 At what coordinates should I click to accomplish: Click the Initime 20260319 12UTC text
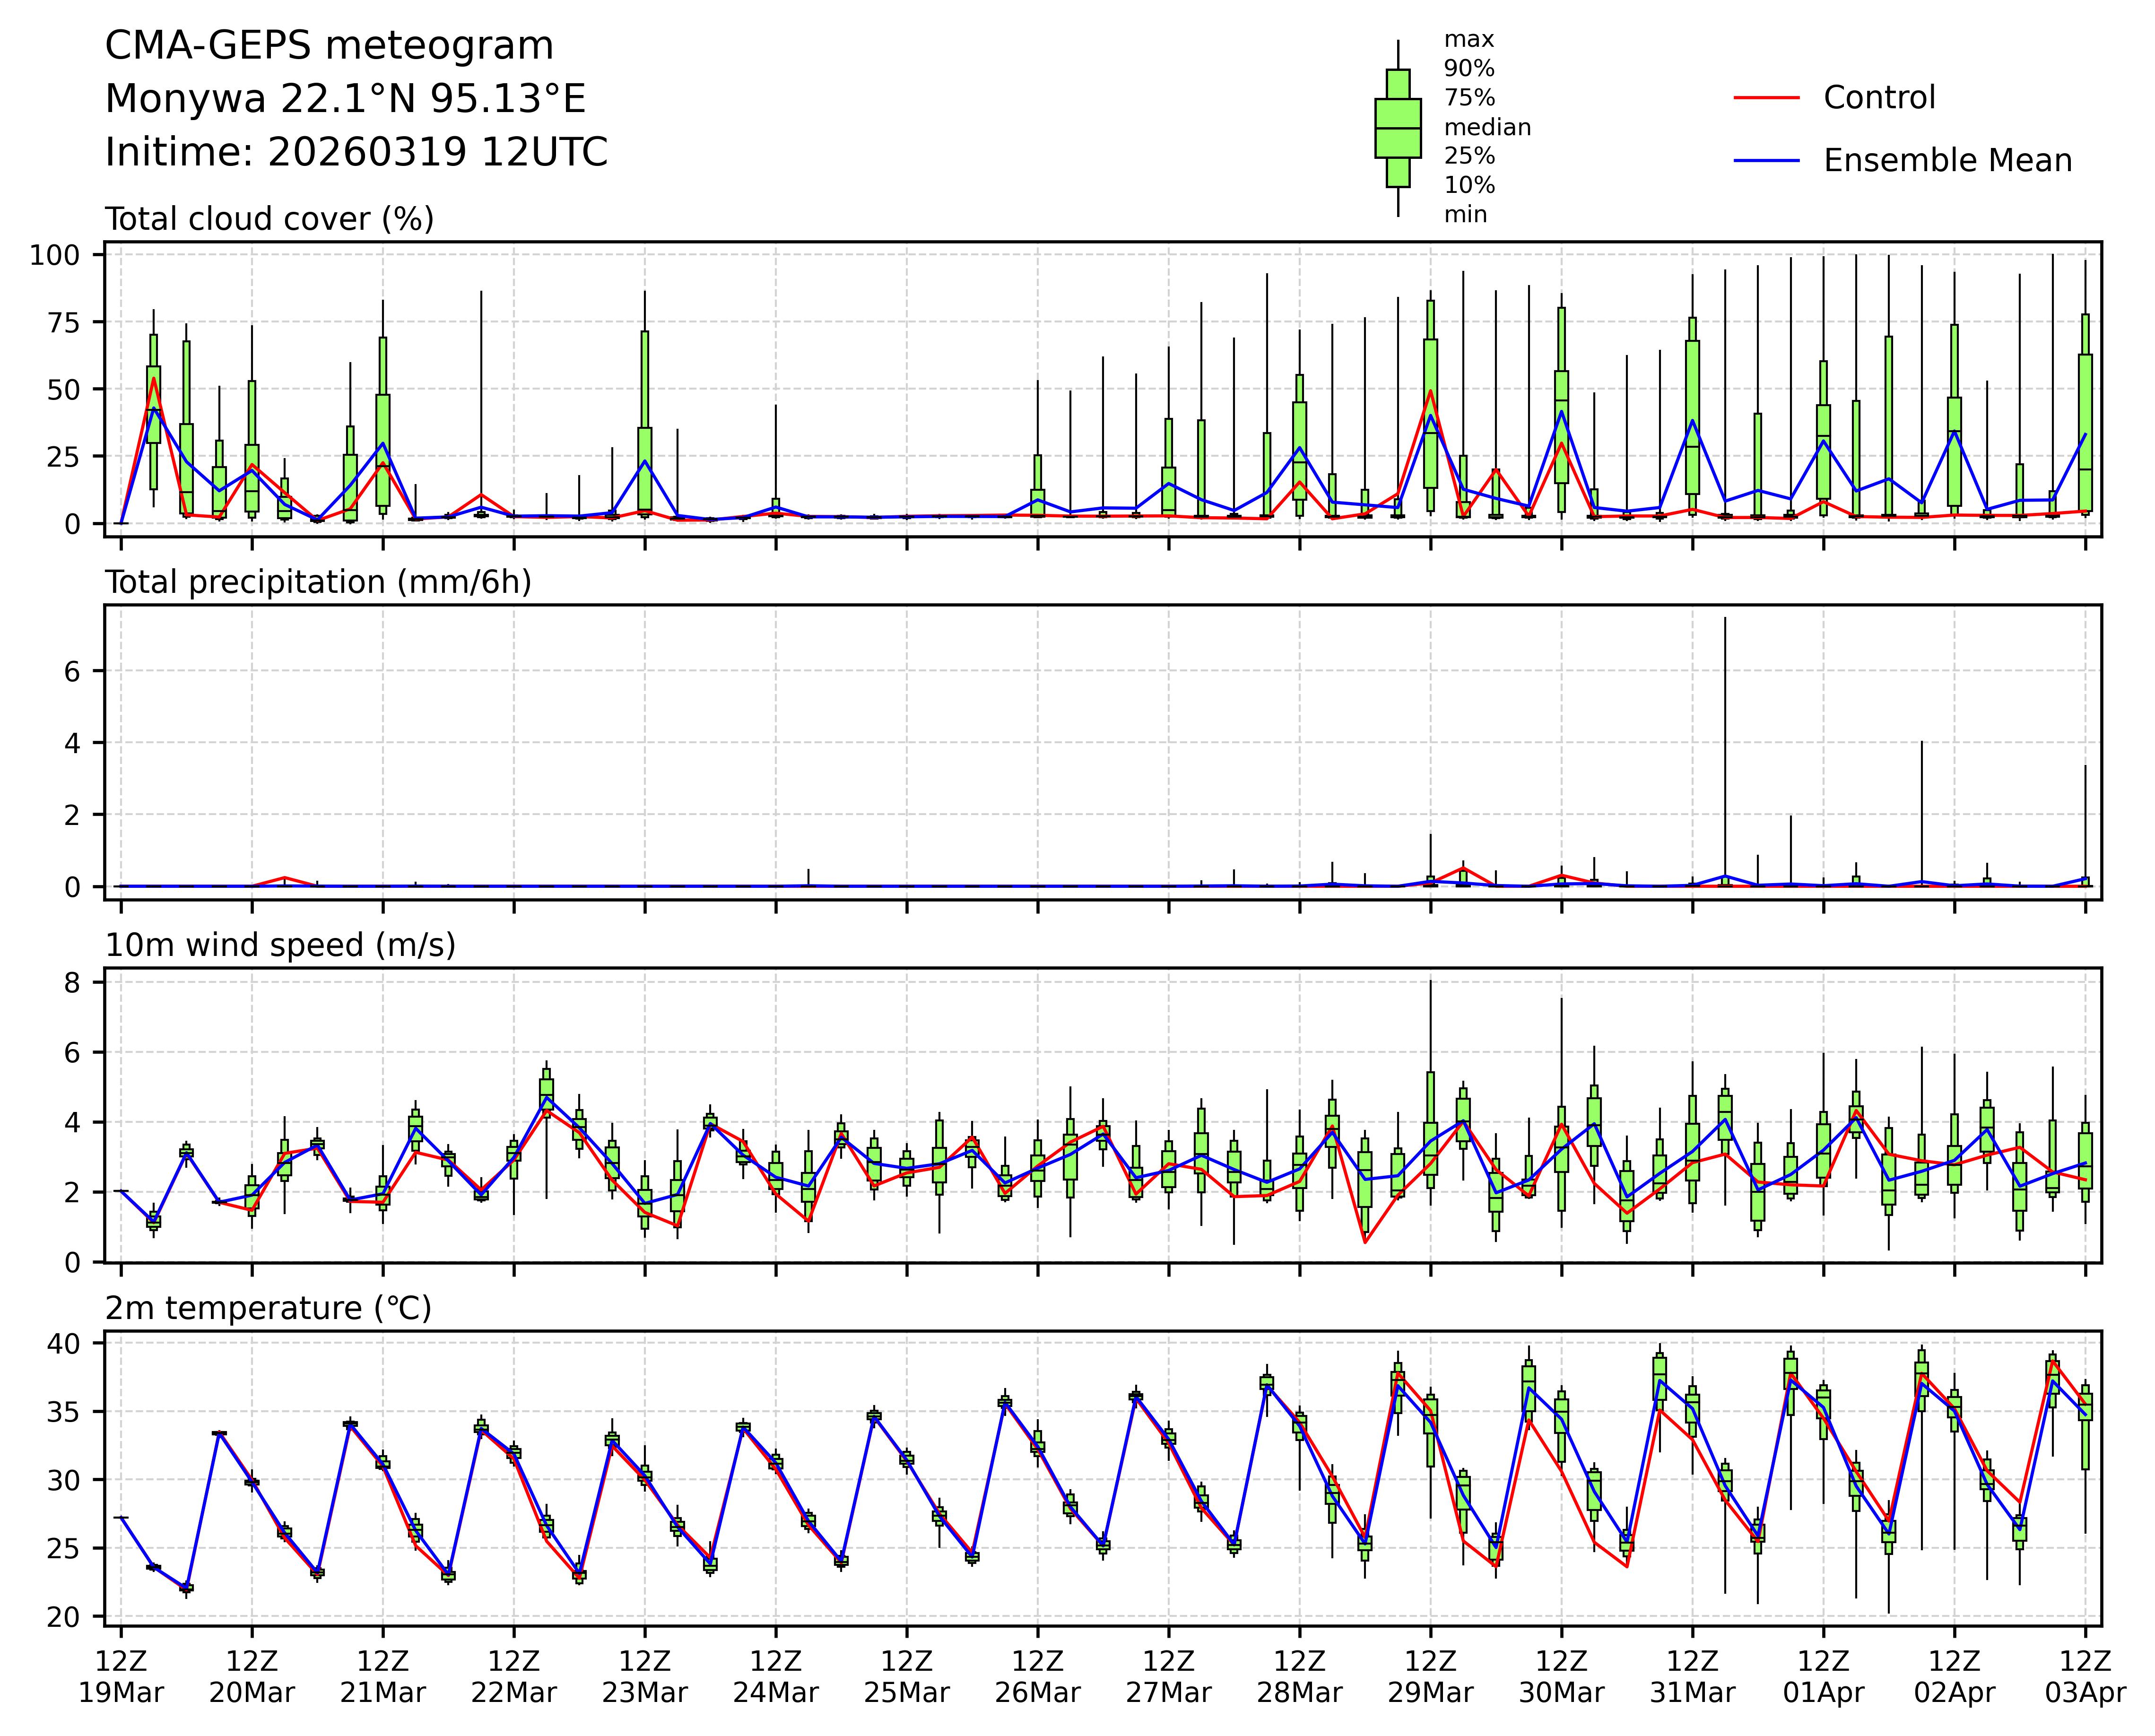pos(356,152)
